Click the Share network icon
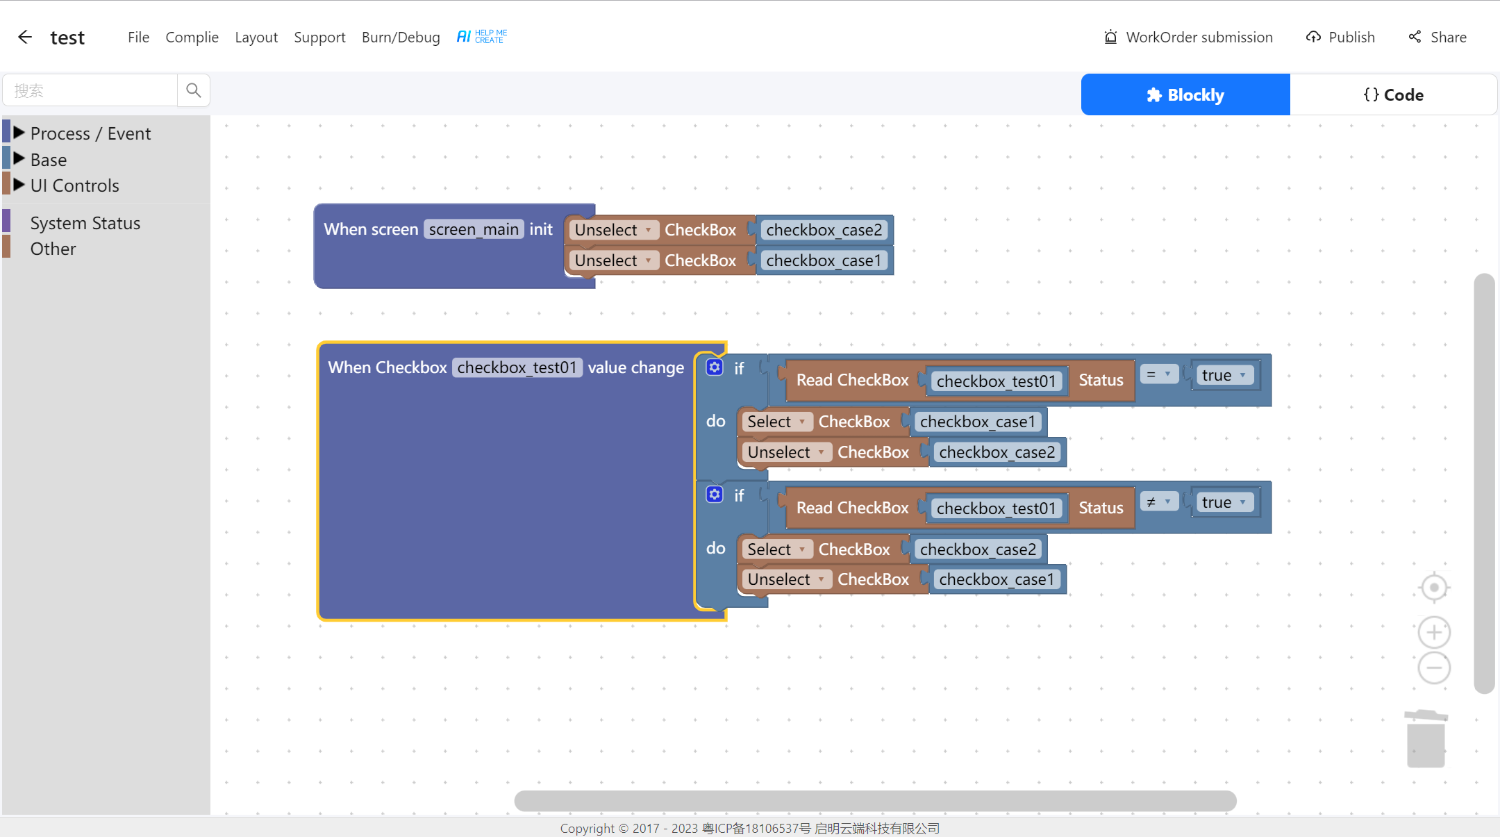 pos(1415,37)
